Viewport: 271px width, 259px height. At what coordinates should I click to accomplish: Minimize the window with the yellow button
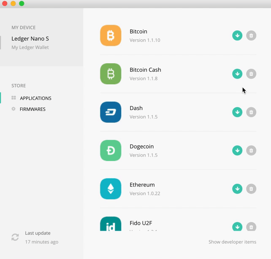(13, 3)
